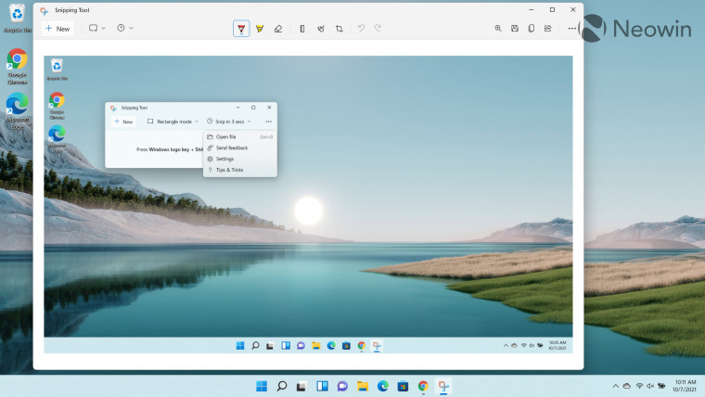Open the snipping mode dropdown
This screenshot has height=397, width=705.
click(x=96, y=28)
